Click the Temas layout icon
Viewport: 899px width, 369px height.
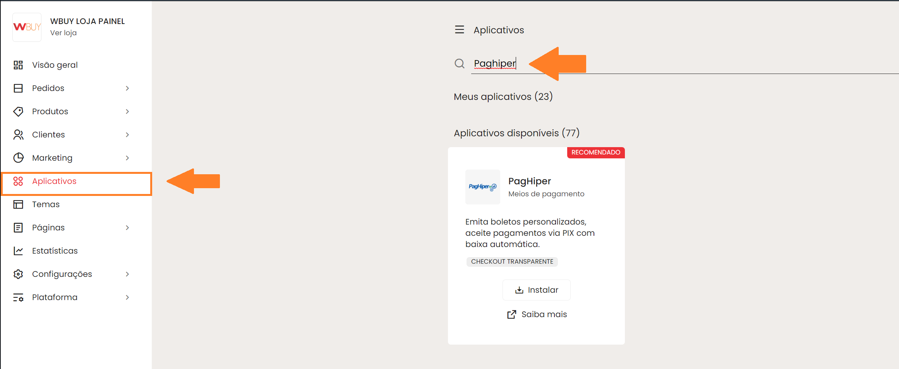[x=18, y=204]
